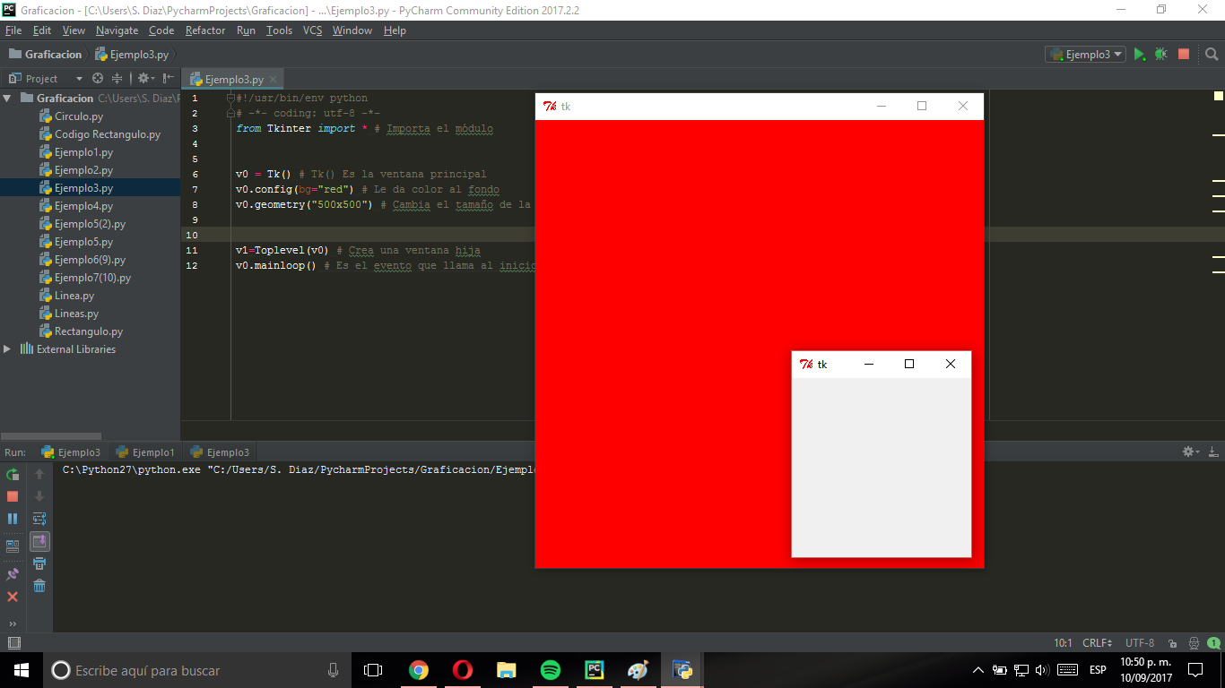Screen dimensions: 1225x688
Task: Switch to the Ejemplo1 run tab
Action: point(145,451)
